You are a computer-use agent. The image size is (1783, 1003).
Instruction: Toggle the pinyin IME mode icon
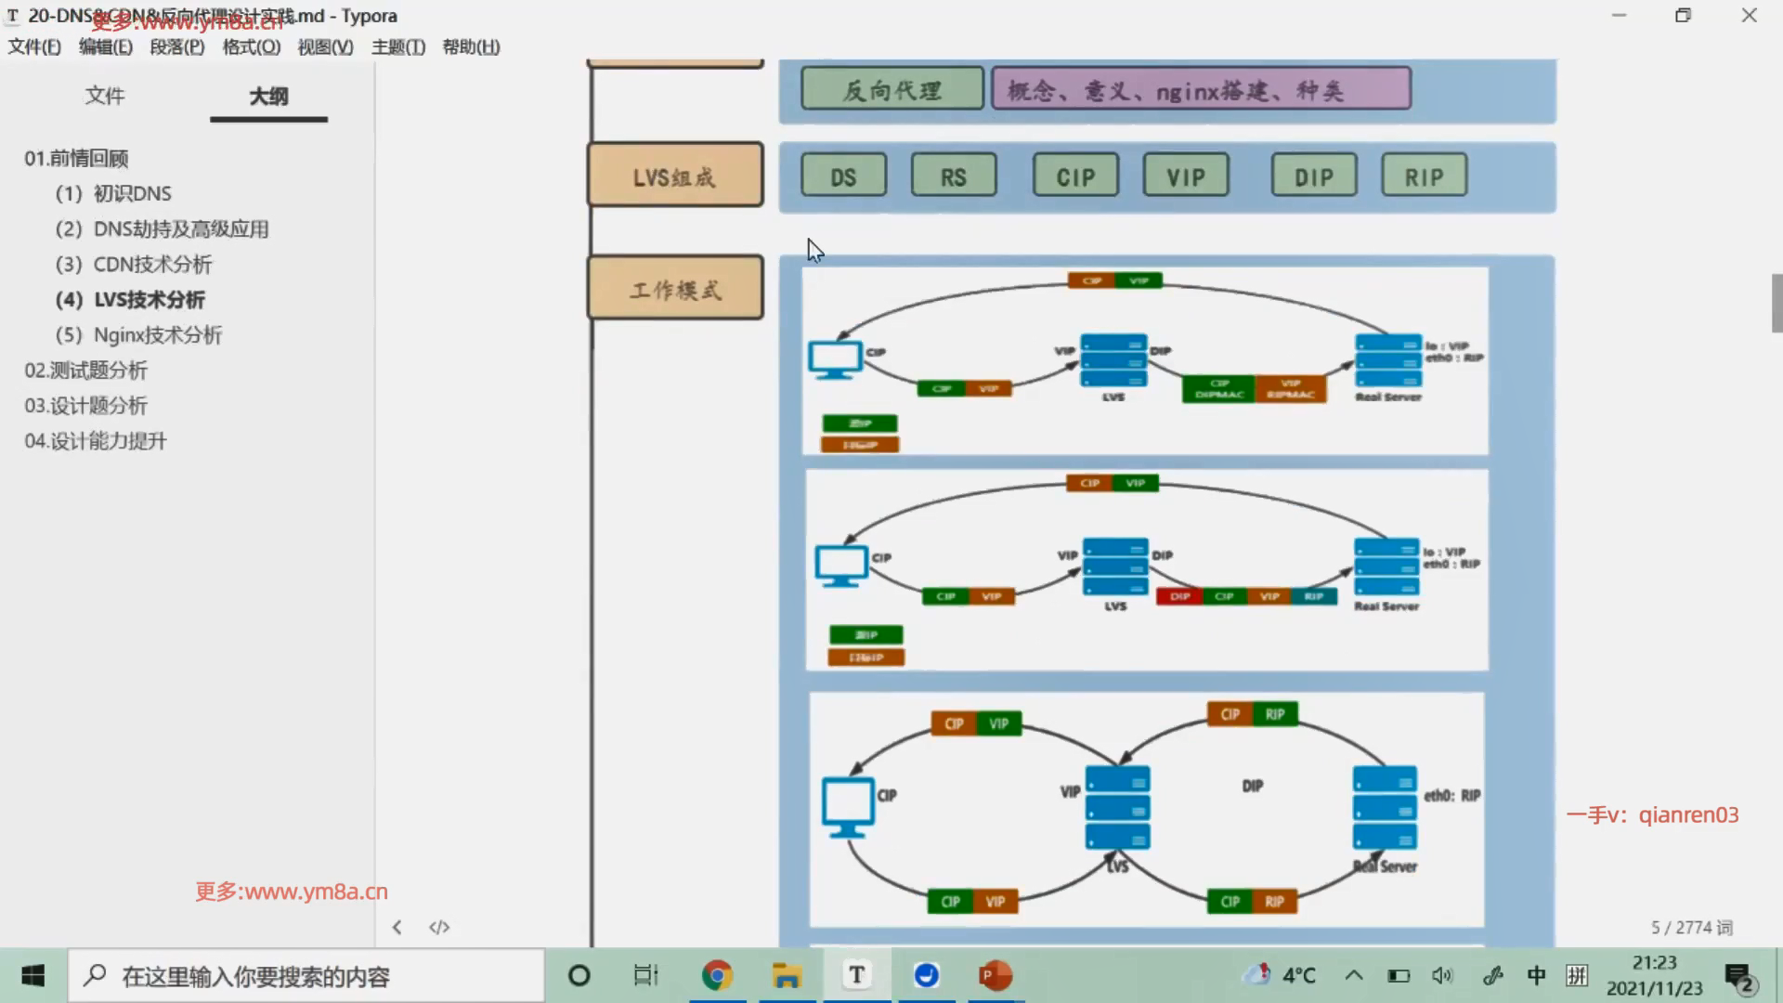point(1577,975)
